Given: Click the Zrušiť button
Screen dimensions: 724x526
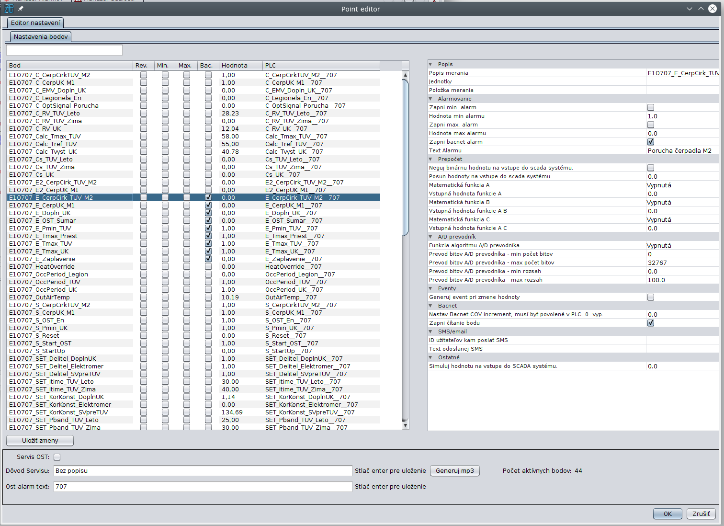Looking at the screenshot, I should click(701, 514).
